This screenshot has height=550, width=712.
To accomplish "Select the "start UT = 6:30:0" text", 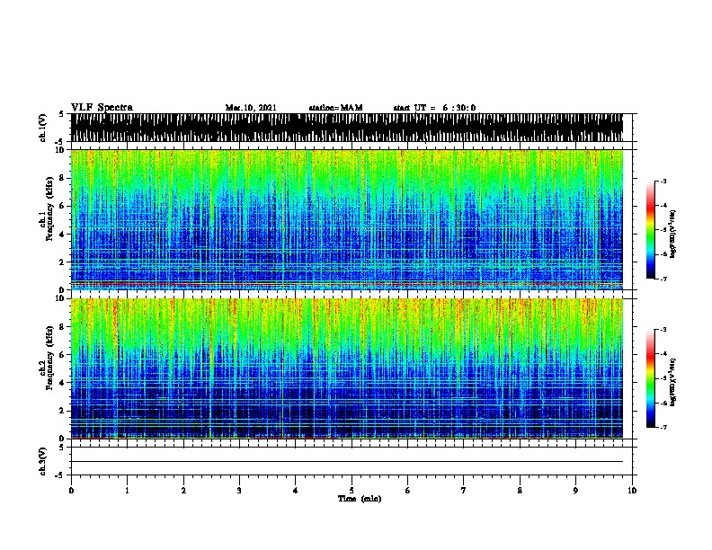I will pyautogui.click(x=434, y=108).
